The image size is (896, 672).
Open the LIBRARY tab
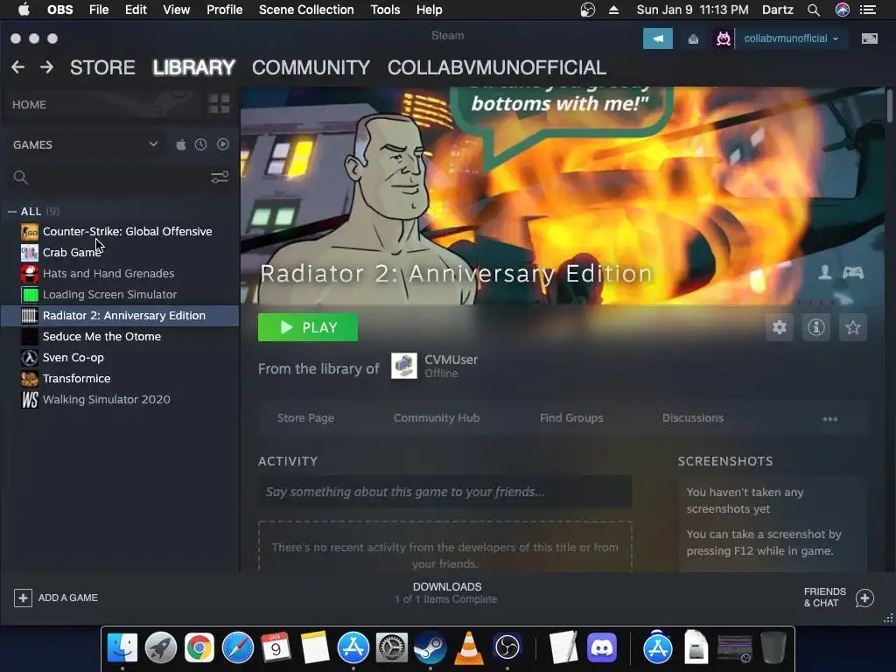point(193,67)
